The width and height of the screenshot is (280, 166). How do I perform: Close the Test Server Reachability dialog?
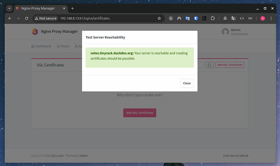tap(187, 83)
